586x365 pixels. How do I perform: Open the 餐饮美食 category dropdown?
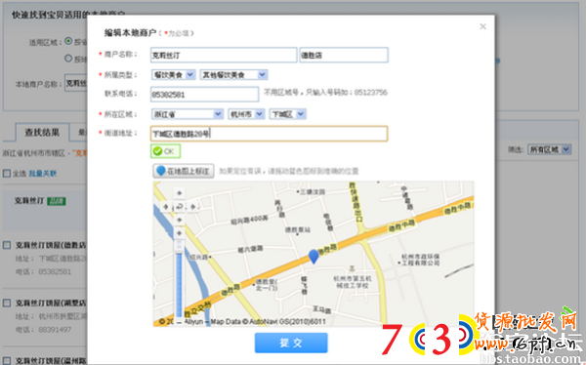point(174,75)
